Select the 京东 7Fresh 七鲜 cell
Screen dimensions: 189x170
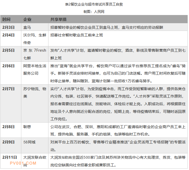[x=34, y=54]
